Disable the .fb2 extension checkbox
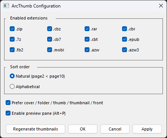This screenshot has width=167, height=138. coord(12,50)
